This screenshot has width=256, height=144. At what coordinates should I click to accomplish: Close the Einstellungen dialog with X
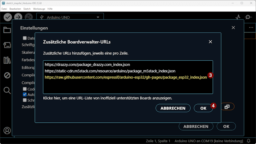pos(233,28)
